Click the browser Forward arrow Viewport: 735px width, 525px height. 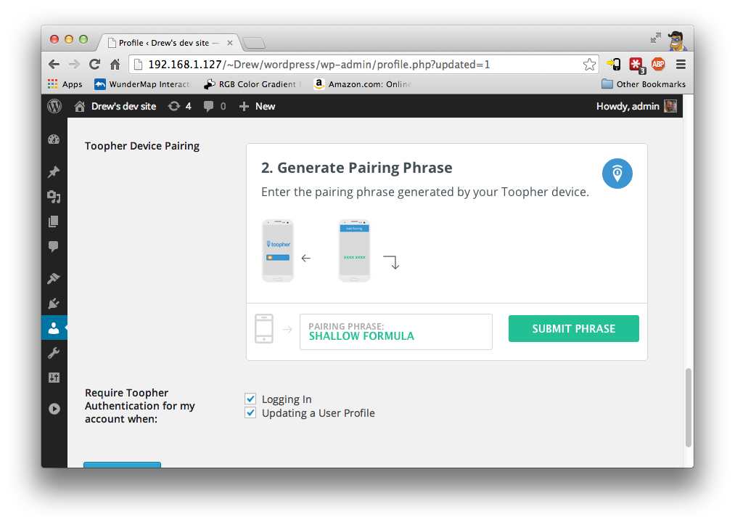(74, 65)
